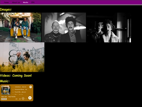Click the Music: heading

tap(5, 81)
